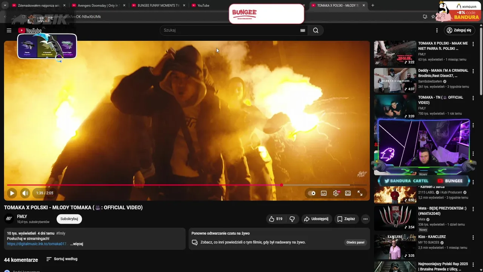Open a new browser tab with plus
The image size is (483, 272).
click(373, 5)
